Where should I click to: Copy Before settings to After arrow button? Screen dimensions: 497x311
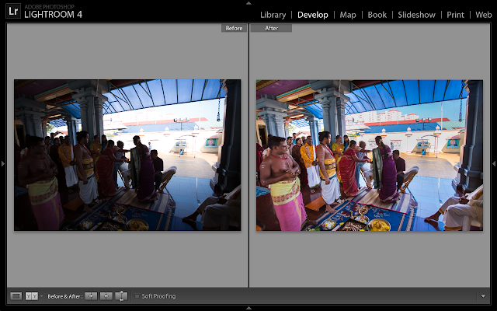[91, 296]
